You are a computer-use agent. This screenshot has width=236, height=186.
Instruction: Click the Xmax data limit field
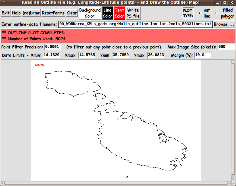tap(87, 55)
